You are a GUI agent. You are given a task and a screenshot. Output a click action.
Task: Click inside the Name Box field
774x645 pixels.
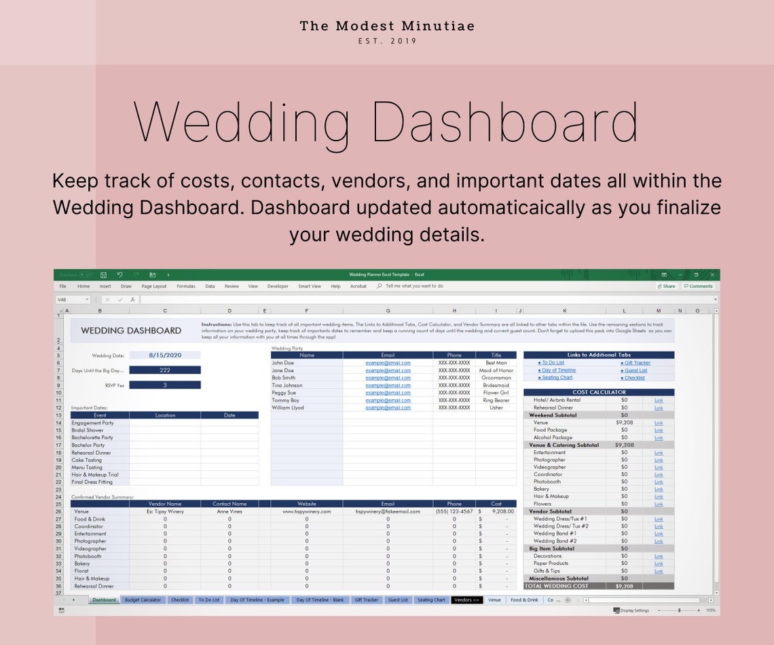67,299
